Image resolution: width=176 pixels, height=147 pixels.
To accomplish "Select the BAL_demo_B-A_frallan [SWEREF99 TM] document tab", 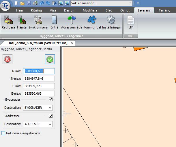I will click(38, 43).
